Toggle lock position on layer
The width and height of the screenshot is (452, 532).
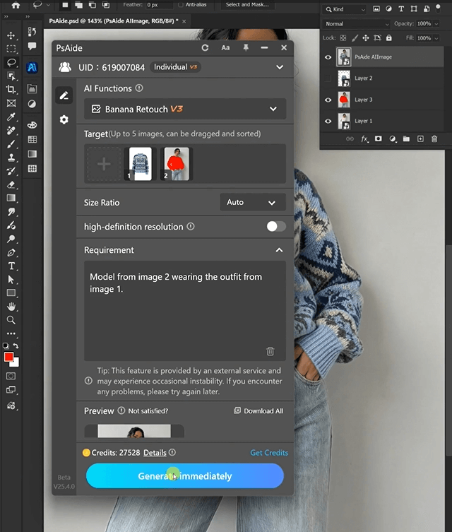(366, 37)
